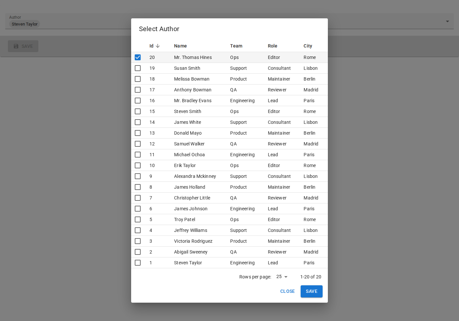459x321 pixels.
Task: Save the author selection with SAVE
Action: tap(311, 291)
